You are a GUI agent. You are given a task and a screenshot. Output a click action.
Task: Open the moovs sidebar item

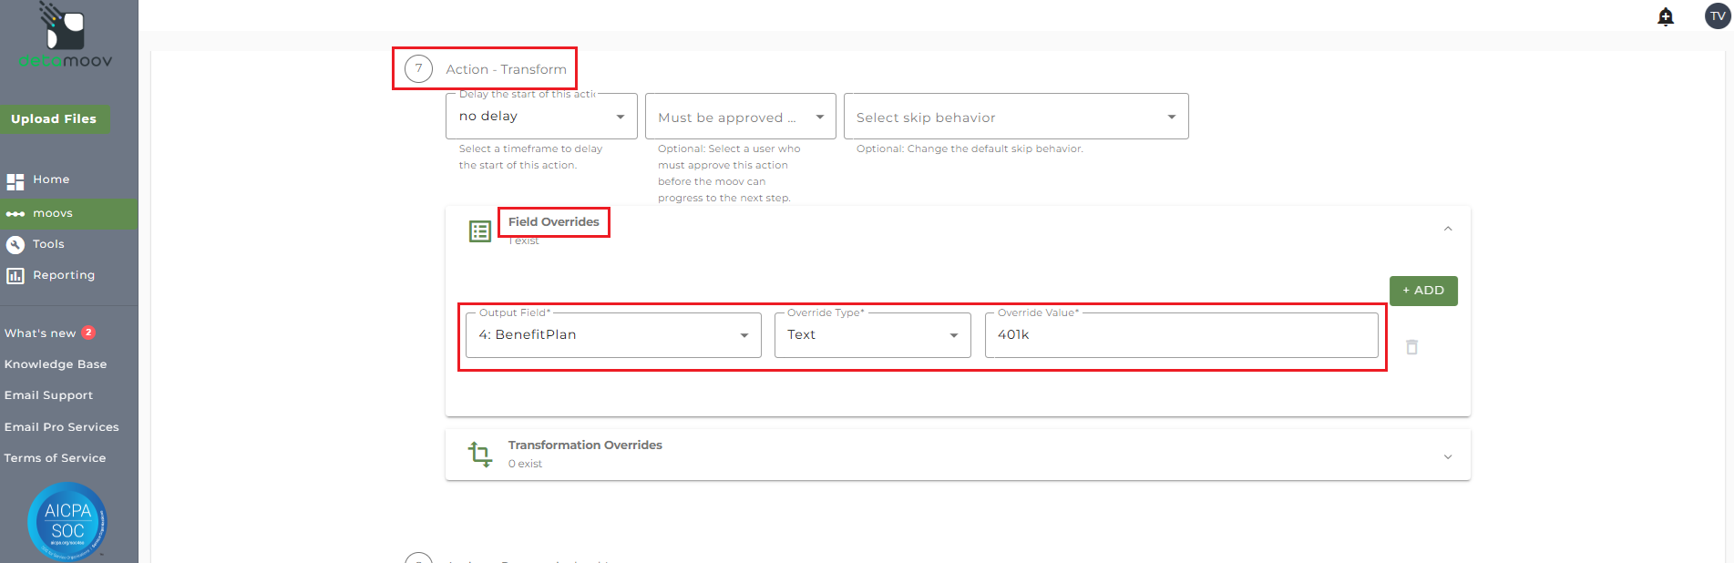[x=53, y=213]
